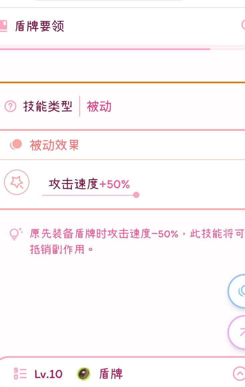Image resolution: width=245 pixels, height=387 pixels.
Task: Click the 被动效果 crescent icon
Action: (x=16, y=145)
